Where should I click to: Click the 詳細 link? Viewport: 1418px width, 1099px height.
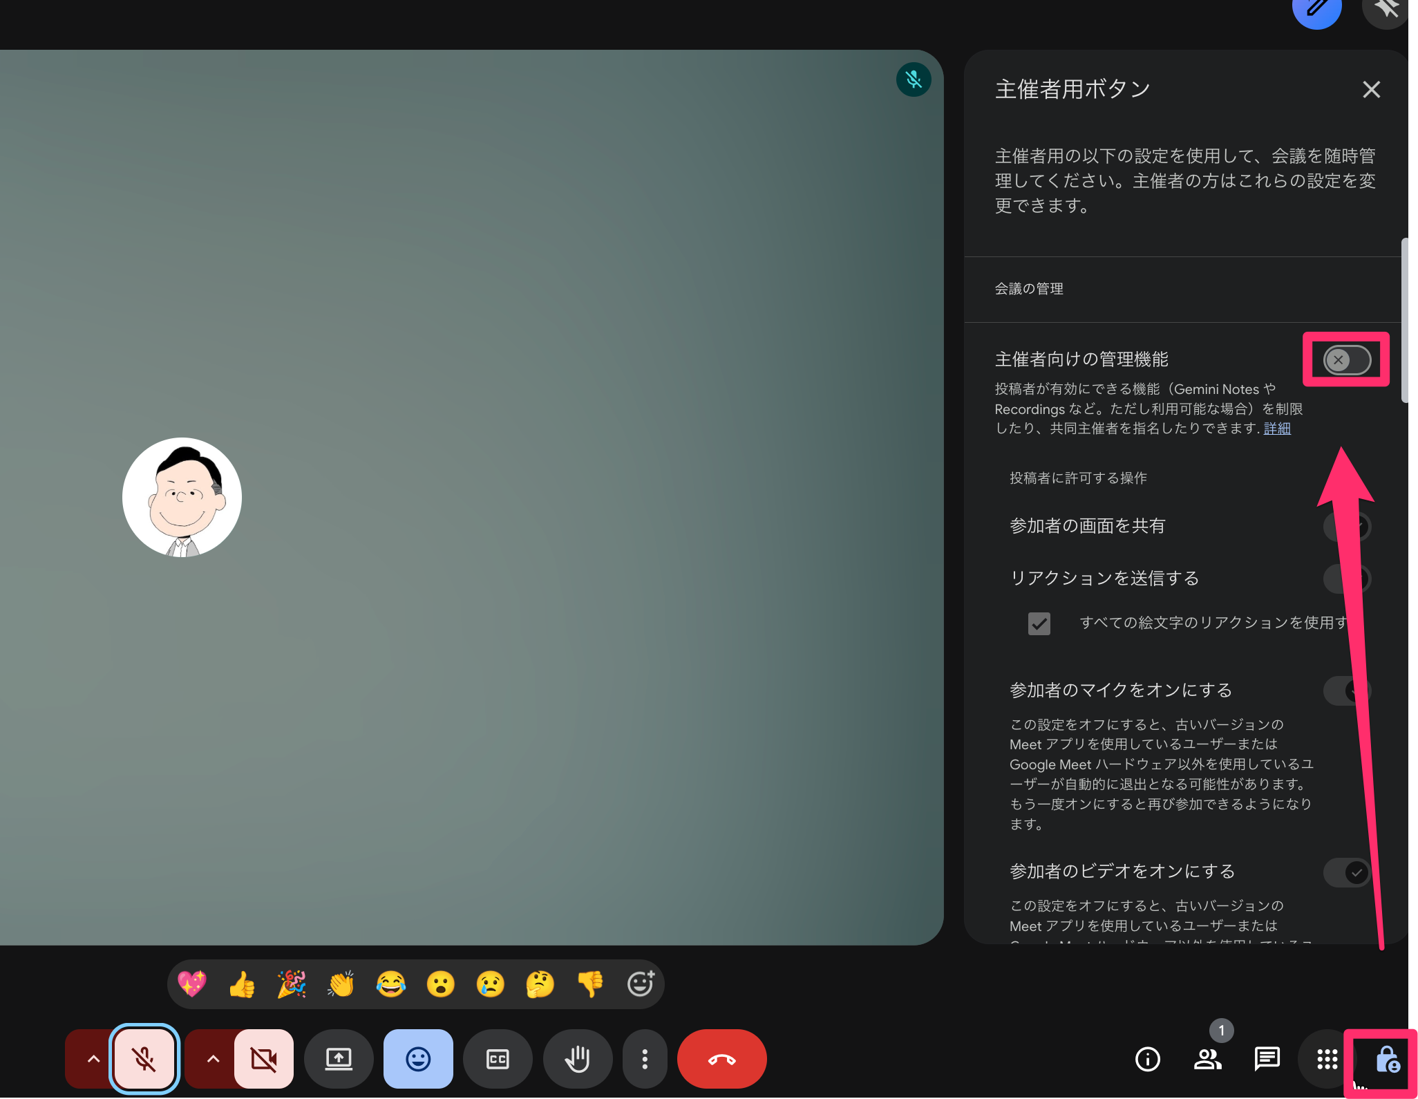point(1276,428)
